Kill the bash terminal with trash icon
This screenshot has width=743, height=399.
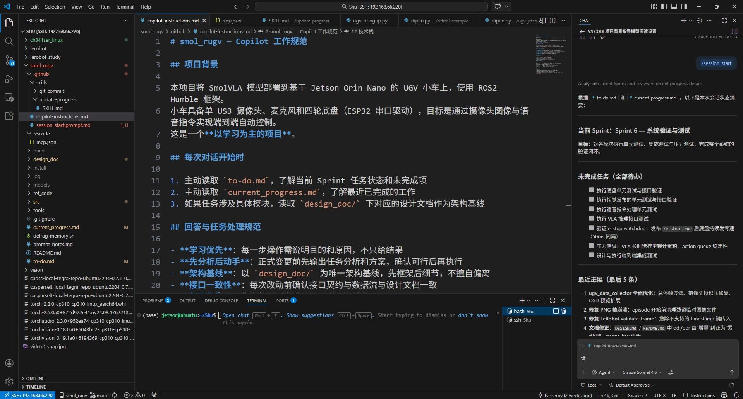tap(564, 311)
